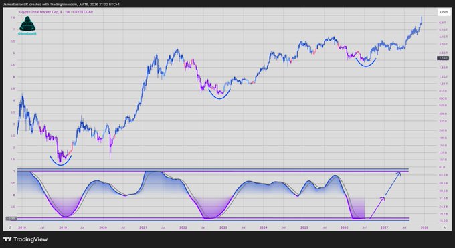
Task: Click the 2025 label on time axis
Action: click(304, 227)
